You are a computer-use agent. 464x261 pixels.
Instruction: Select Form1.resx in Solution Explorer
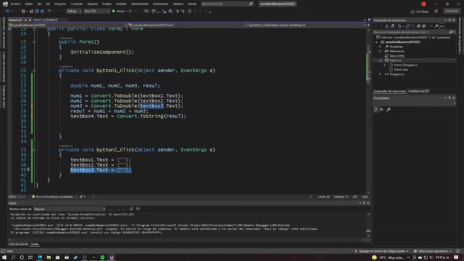point(401,70)
